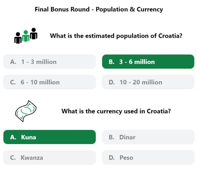Click the letter A. on the green Kuna answer
The height and width of the screenshot is (171, 197).
[13, 137]
